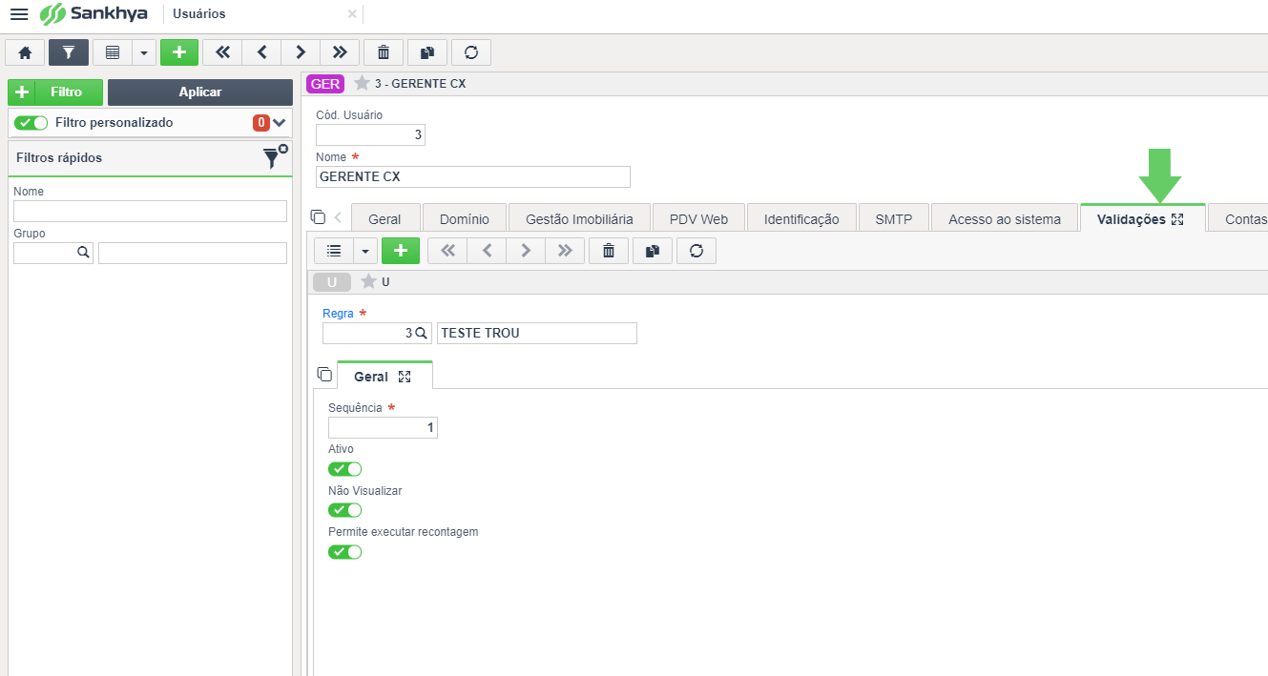Viewport: 1268px width, 676px height.
Task: Open the Identificação tab
Action: (801, 218)
